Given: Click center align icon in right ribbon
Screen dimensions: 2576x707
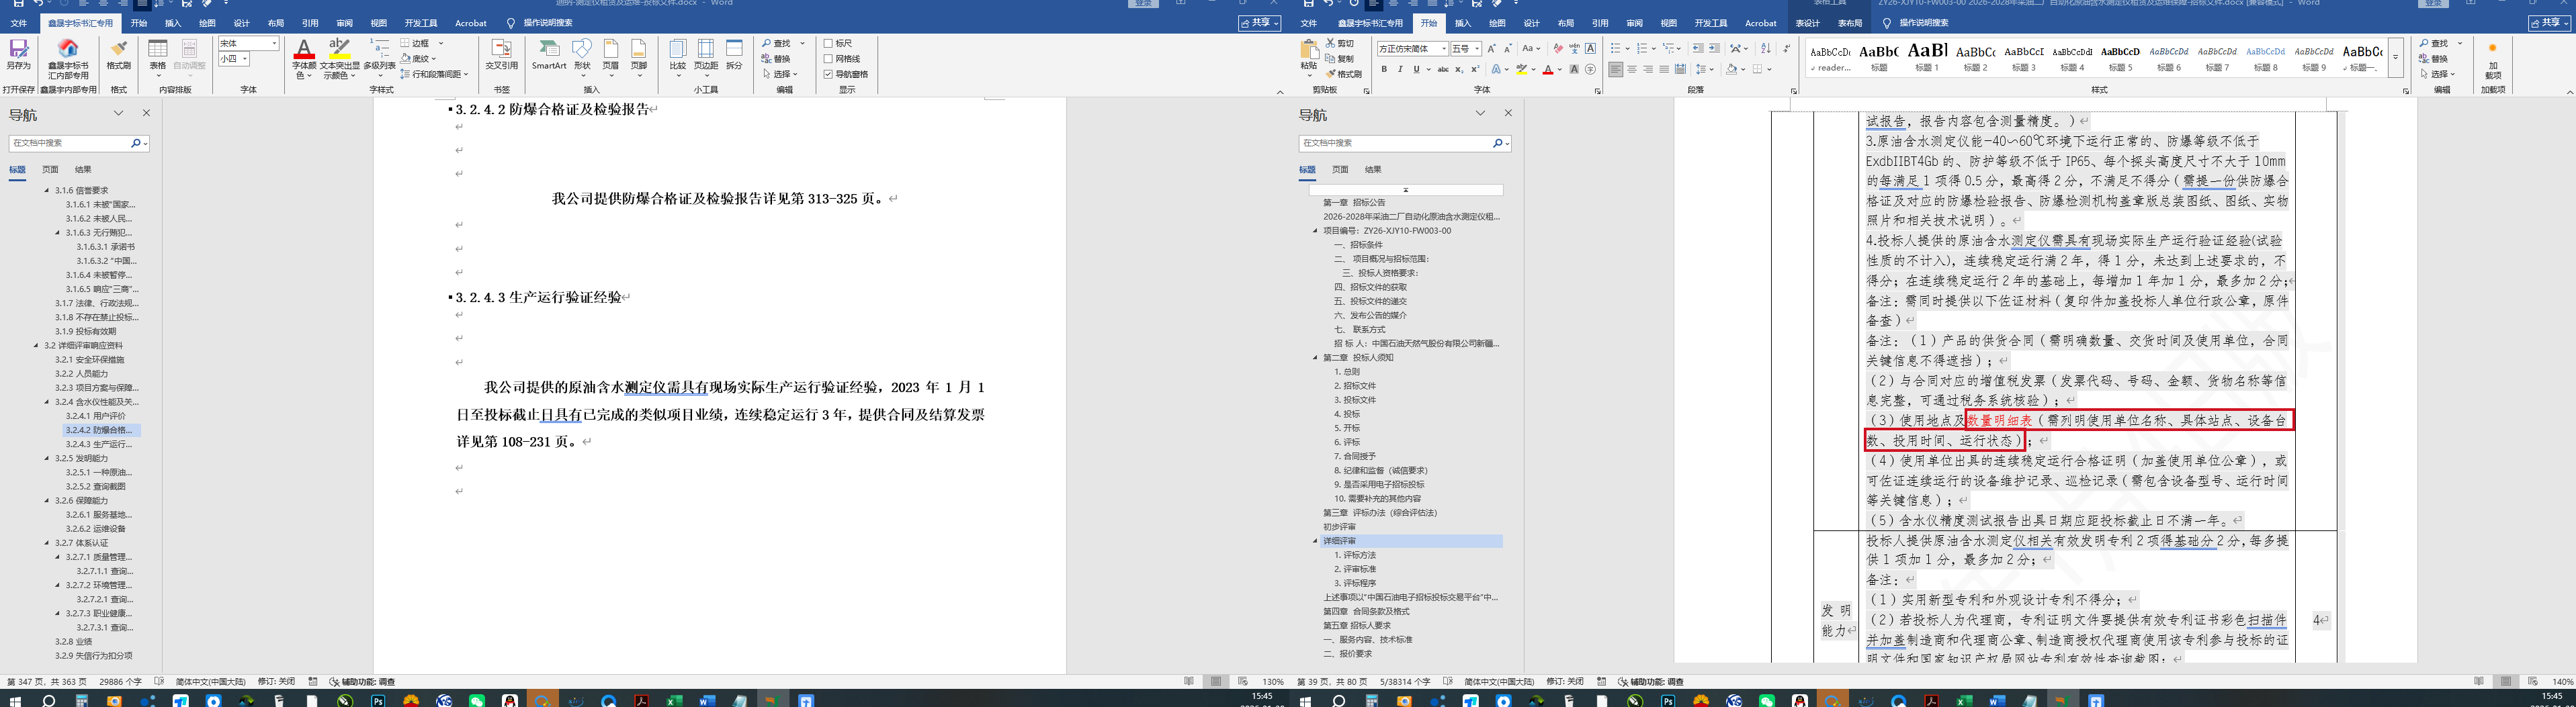Looking at the screenshot, I should 1632,69.
